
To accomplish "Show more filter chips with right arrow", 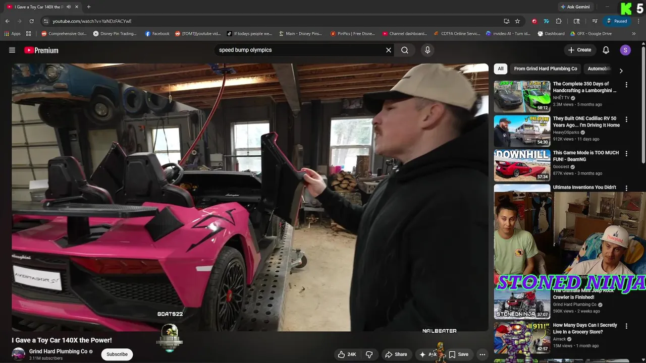I will 621,71.
